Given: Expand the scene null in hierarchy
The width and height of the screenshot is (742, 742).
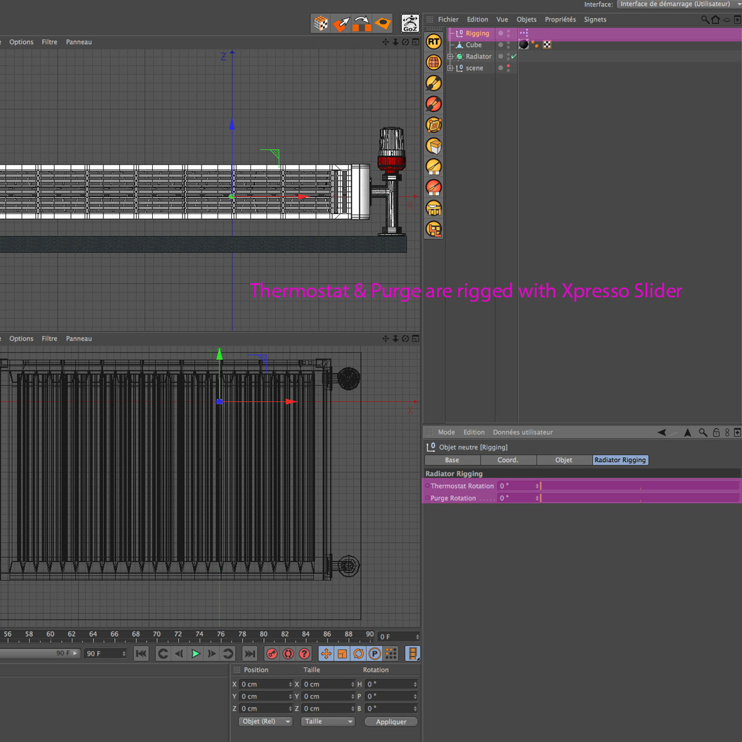Looking at the screenshot, I should tap(451, 68).
